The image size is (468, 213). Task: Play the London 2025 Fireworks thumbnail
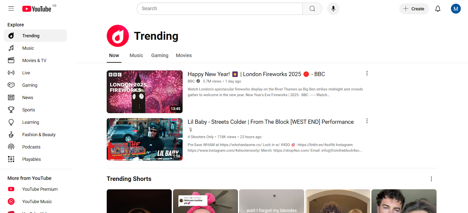click(x=144, y=92)
